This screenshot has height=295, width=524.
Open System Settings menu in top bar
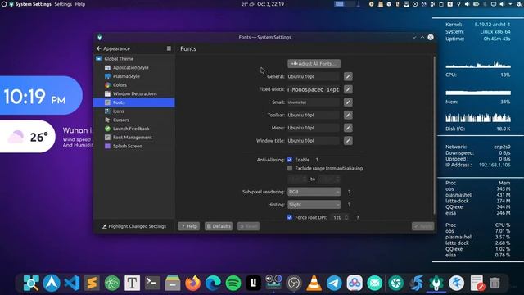pos(33,4)
